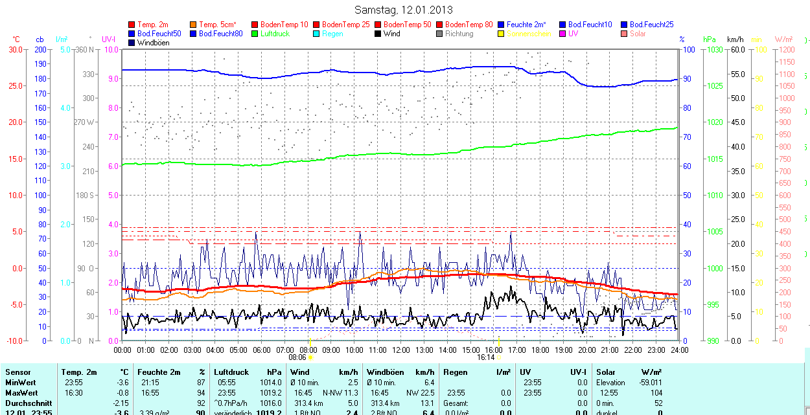Click the Luftdruck column header in table
Image resolution: width=810 pixels, height=415 pixels.
(x=231, y=372)
